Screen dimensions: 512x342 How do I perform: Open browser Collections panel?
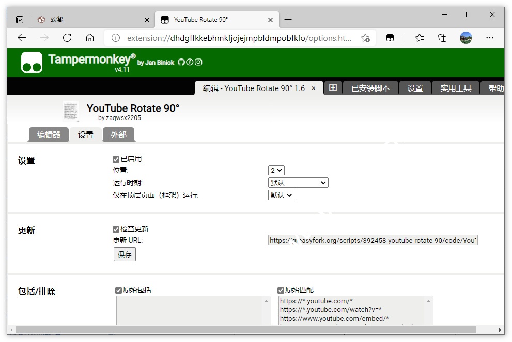[x=442, y=37]
